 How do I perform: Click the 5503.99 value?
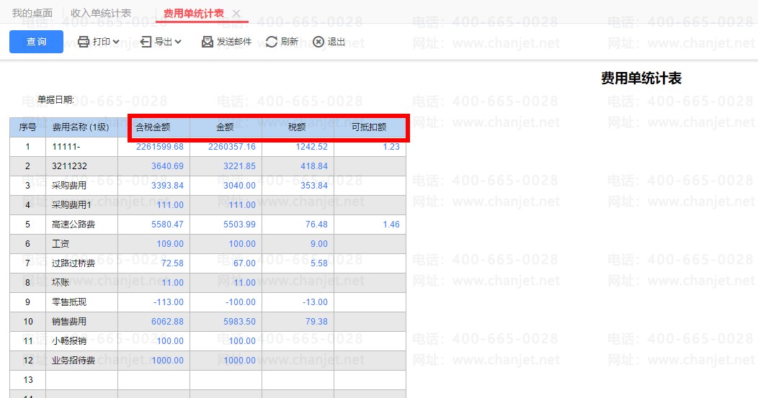pyautogui.click(x=239, y=225)
